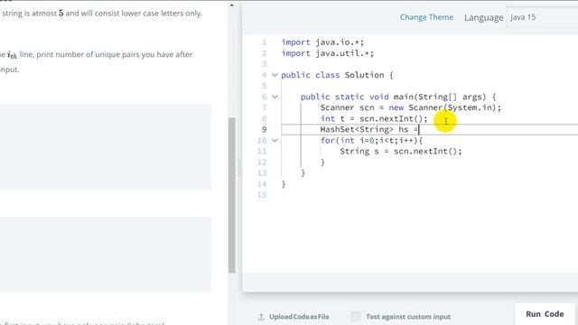Click the 'Language' label
Screen dimensions: 578x325
[484, 18]
